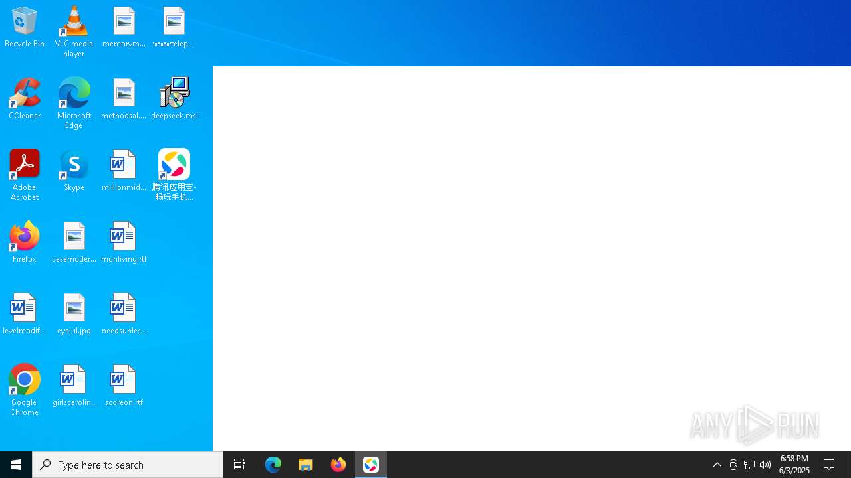Click the taskbar search box

click(x=128, y=465)
